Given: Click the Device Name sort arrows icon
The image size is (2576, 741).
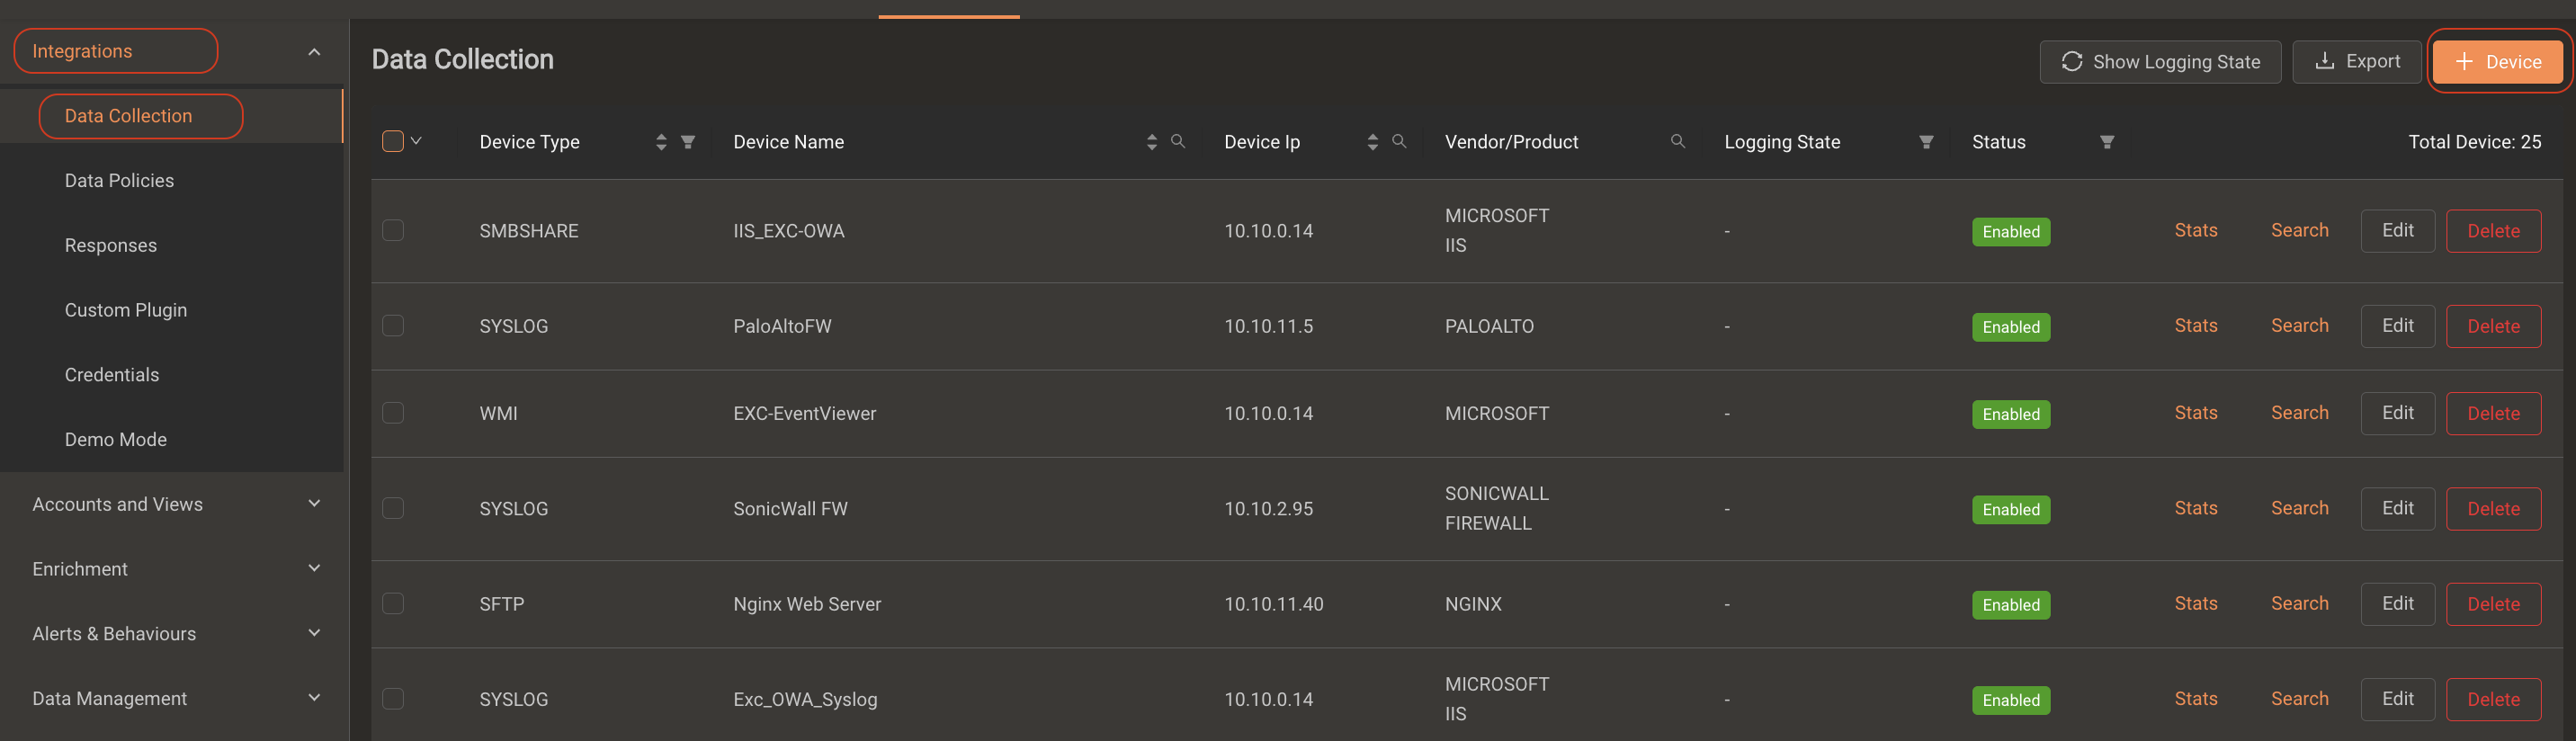Looking at the screenshot, I should pyautogui.click(x=1152, y=142).
